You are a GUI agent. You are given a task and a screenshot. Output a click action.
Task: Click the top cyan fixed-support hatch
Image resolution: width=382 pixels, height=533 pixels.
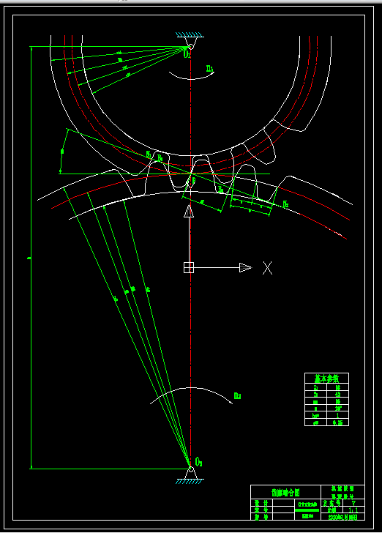click(x=190, y=34)
